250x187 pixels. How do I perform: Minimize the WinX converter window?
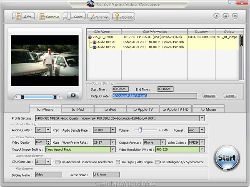click(x=232, y=3)
